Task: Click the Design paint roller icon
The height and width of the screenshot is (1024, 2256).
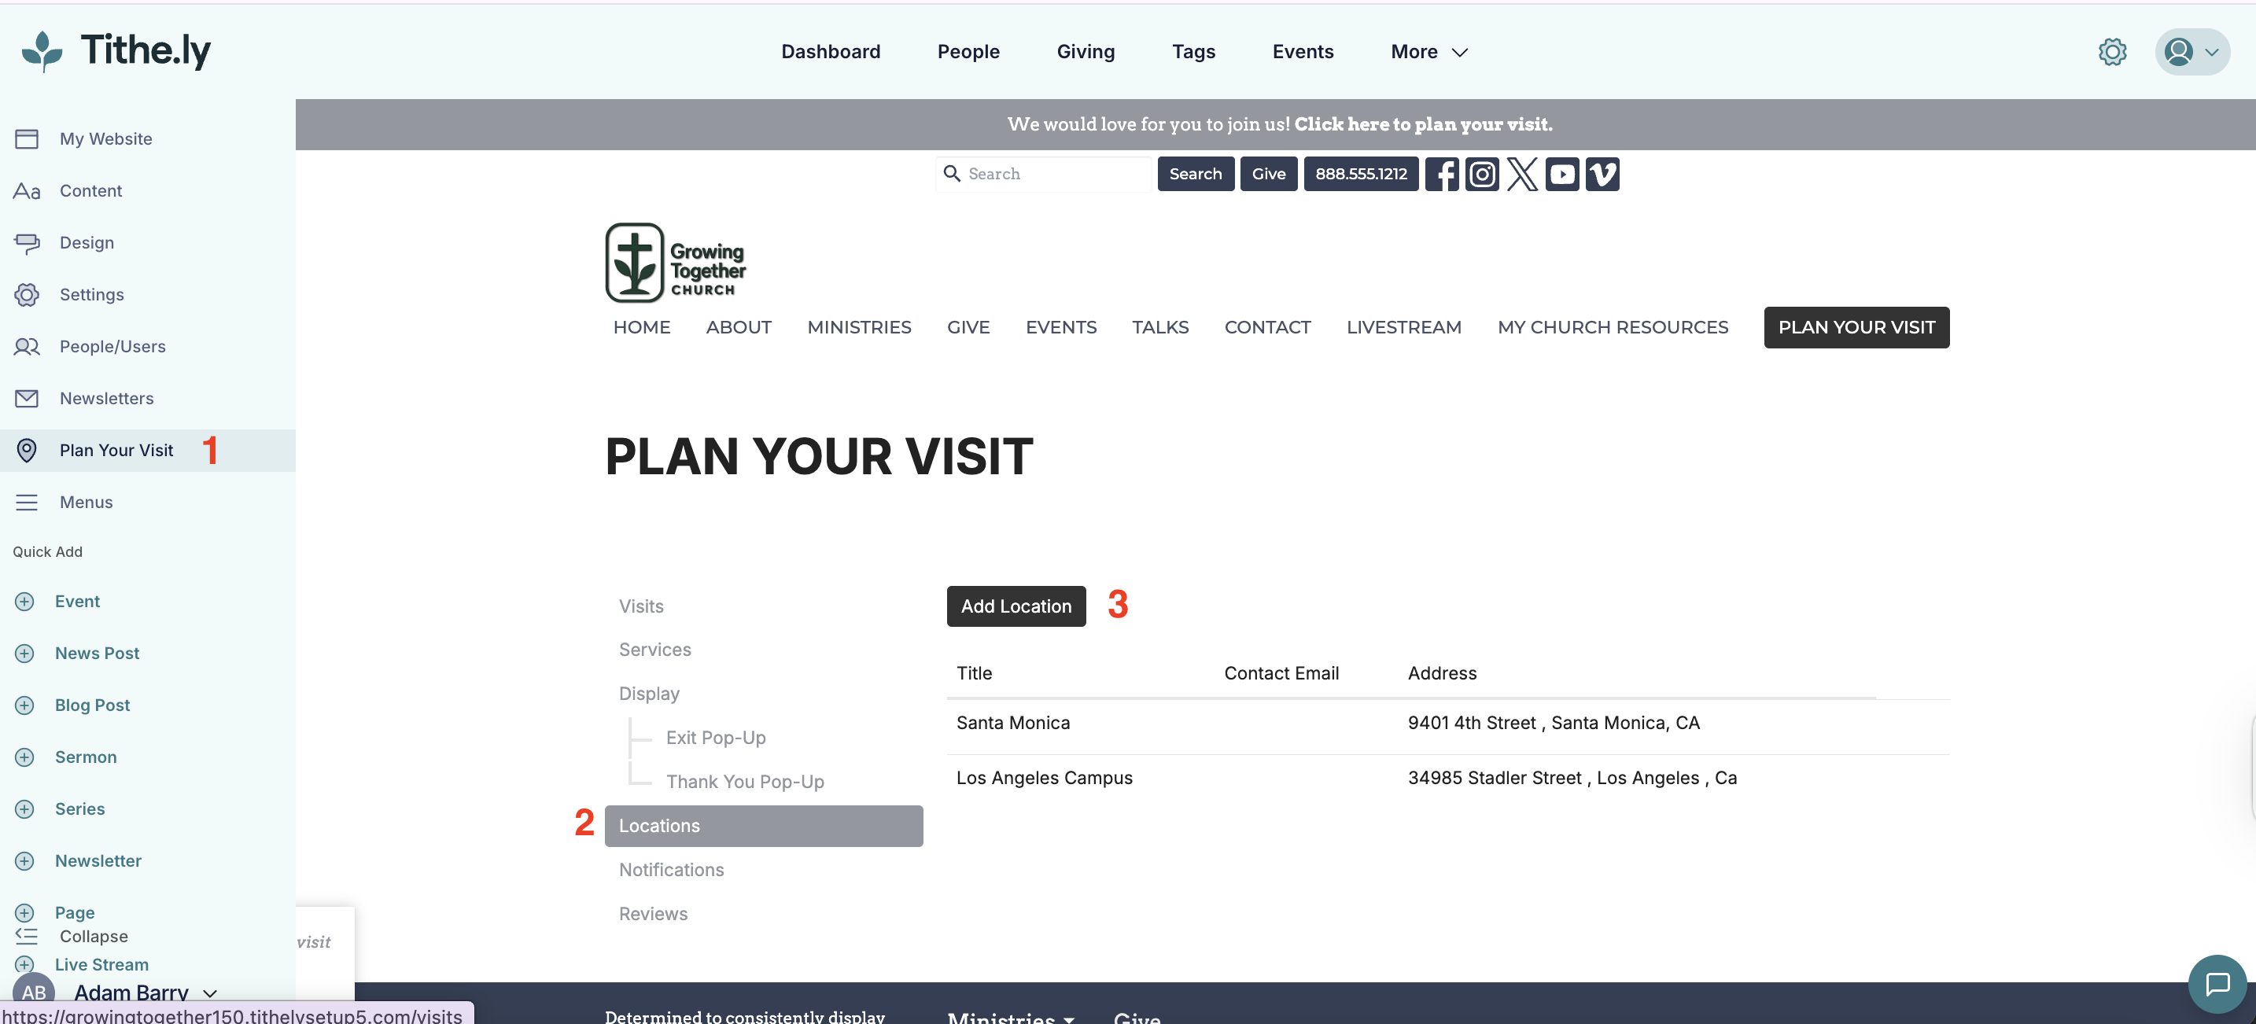Action: (x=28, y=243)
